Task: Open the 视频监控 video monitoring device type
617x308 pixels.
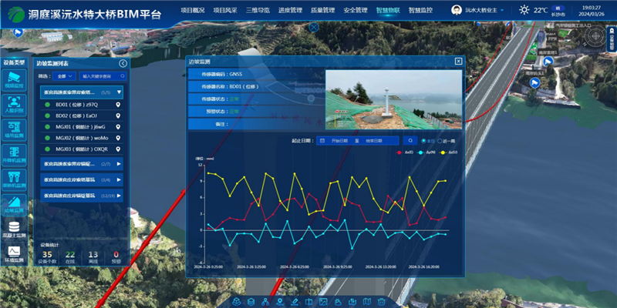Action: pyautogui.click(x=14, y=78)
